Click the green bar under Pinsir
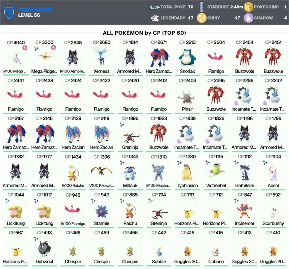The height and width of the screenshot is (269, 289). coord(187,113)
